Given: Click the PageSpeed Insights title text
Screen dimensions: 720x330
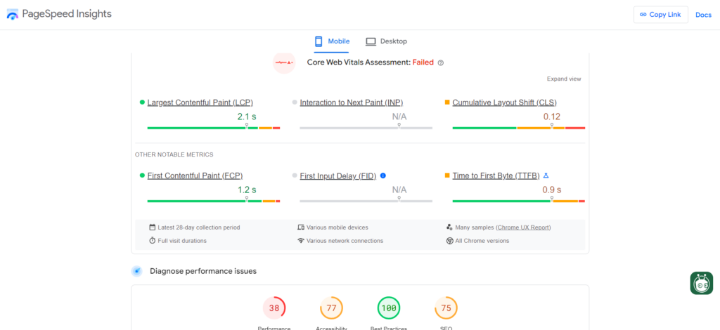Looking at the screenshot, I should [67, 14].
